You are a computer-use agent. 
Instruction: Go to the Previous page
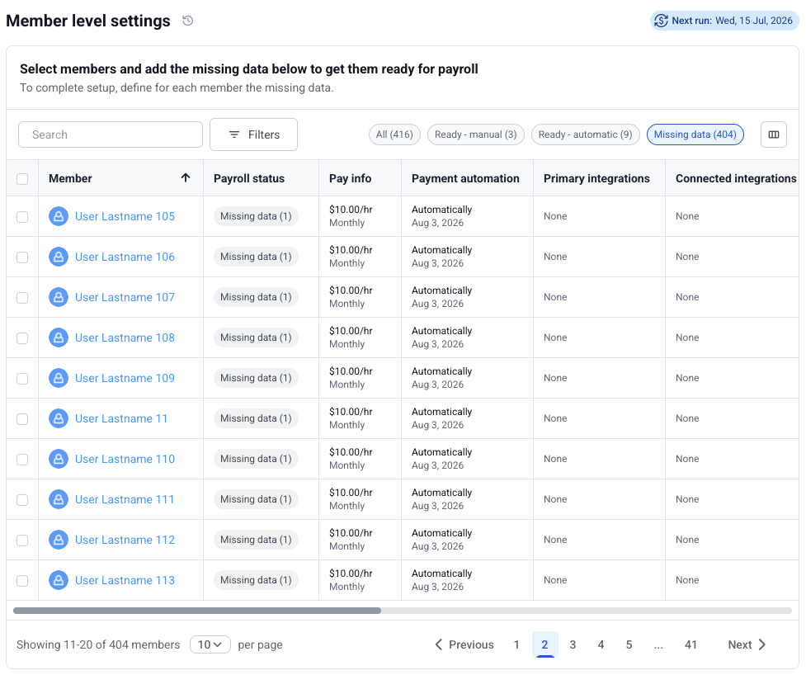point(464,644)
